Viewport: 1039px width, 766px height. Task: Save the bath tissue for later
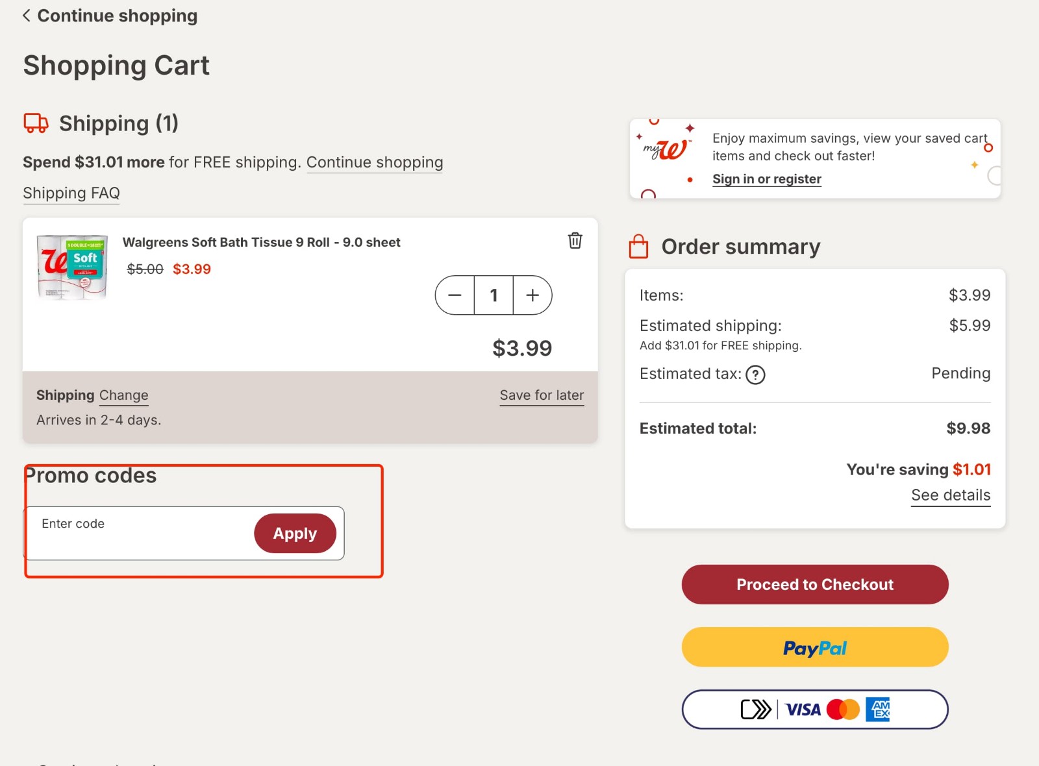(541, 395)
